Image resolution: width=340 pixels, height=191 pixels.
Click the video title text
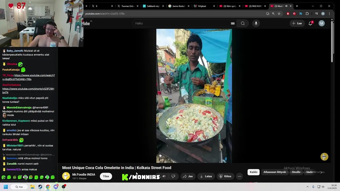(x=117, y=168)
